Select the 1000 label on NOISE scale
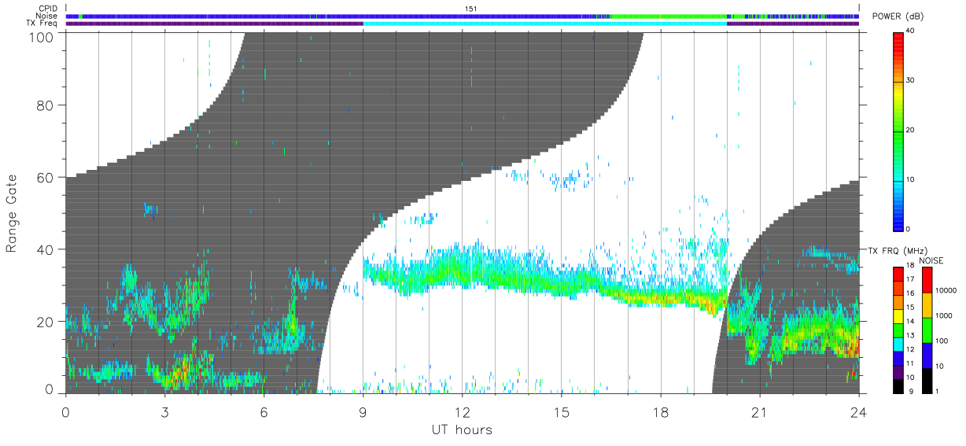This screenshot has height=446, width=966. point(946,316)
